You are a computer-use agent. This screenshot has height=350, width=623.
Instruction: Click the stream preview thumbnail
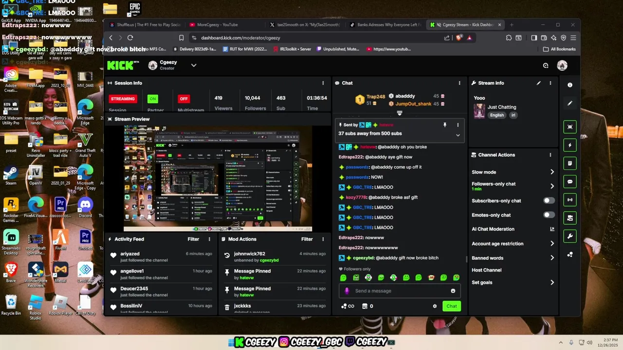coord(218,178)
